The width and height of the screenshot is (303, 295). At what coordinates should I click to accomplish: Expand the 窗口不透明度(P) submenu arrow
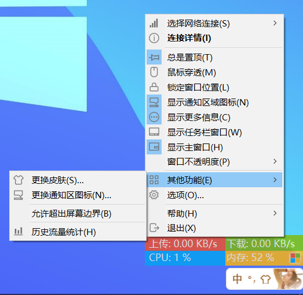tap(275, 161)
